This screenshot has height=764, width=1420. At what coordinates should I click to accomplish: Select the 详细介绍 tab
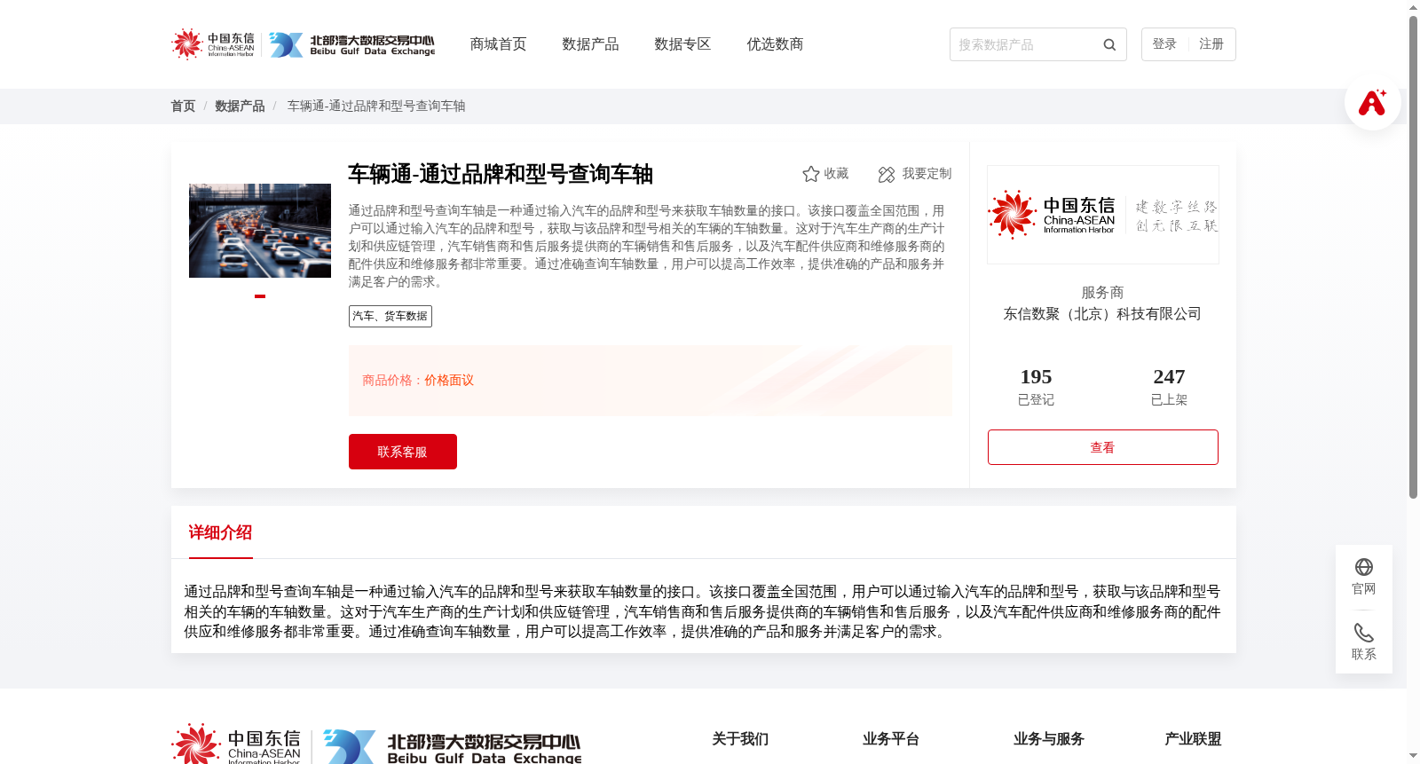(x=220, y=532)
